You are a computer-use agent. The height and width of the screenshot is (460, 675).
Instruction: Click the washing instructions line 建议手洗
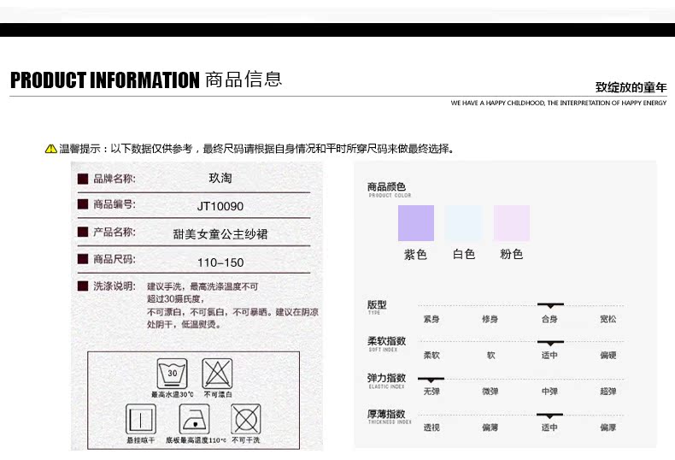pos(202,286)
